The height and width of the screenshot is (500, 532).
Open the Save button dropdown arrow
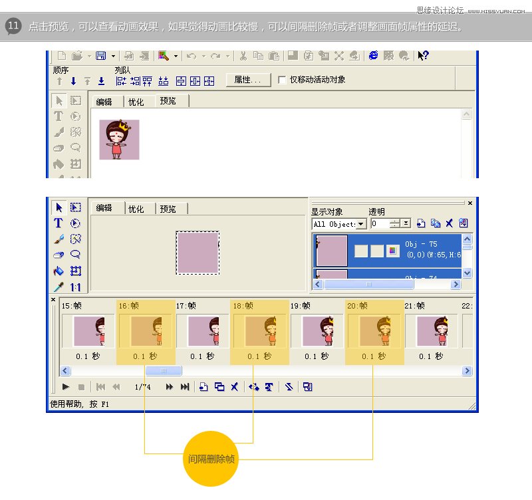[112, 55]
